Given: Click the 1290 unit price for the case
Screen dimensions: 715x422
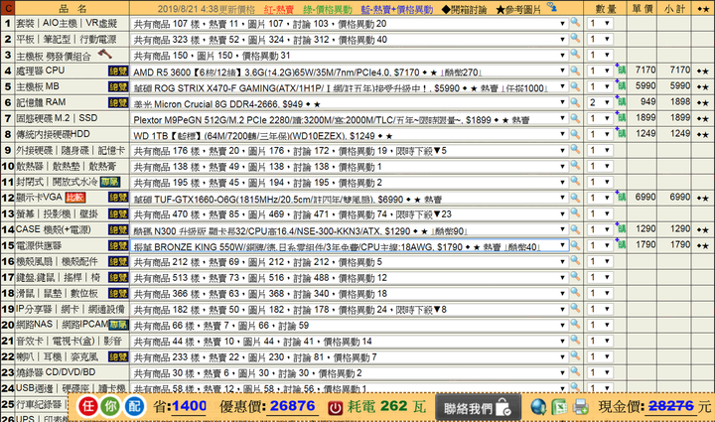Looking at the screenshot, I should pos(645,228).
